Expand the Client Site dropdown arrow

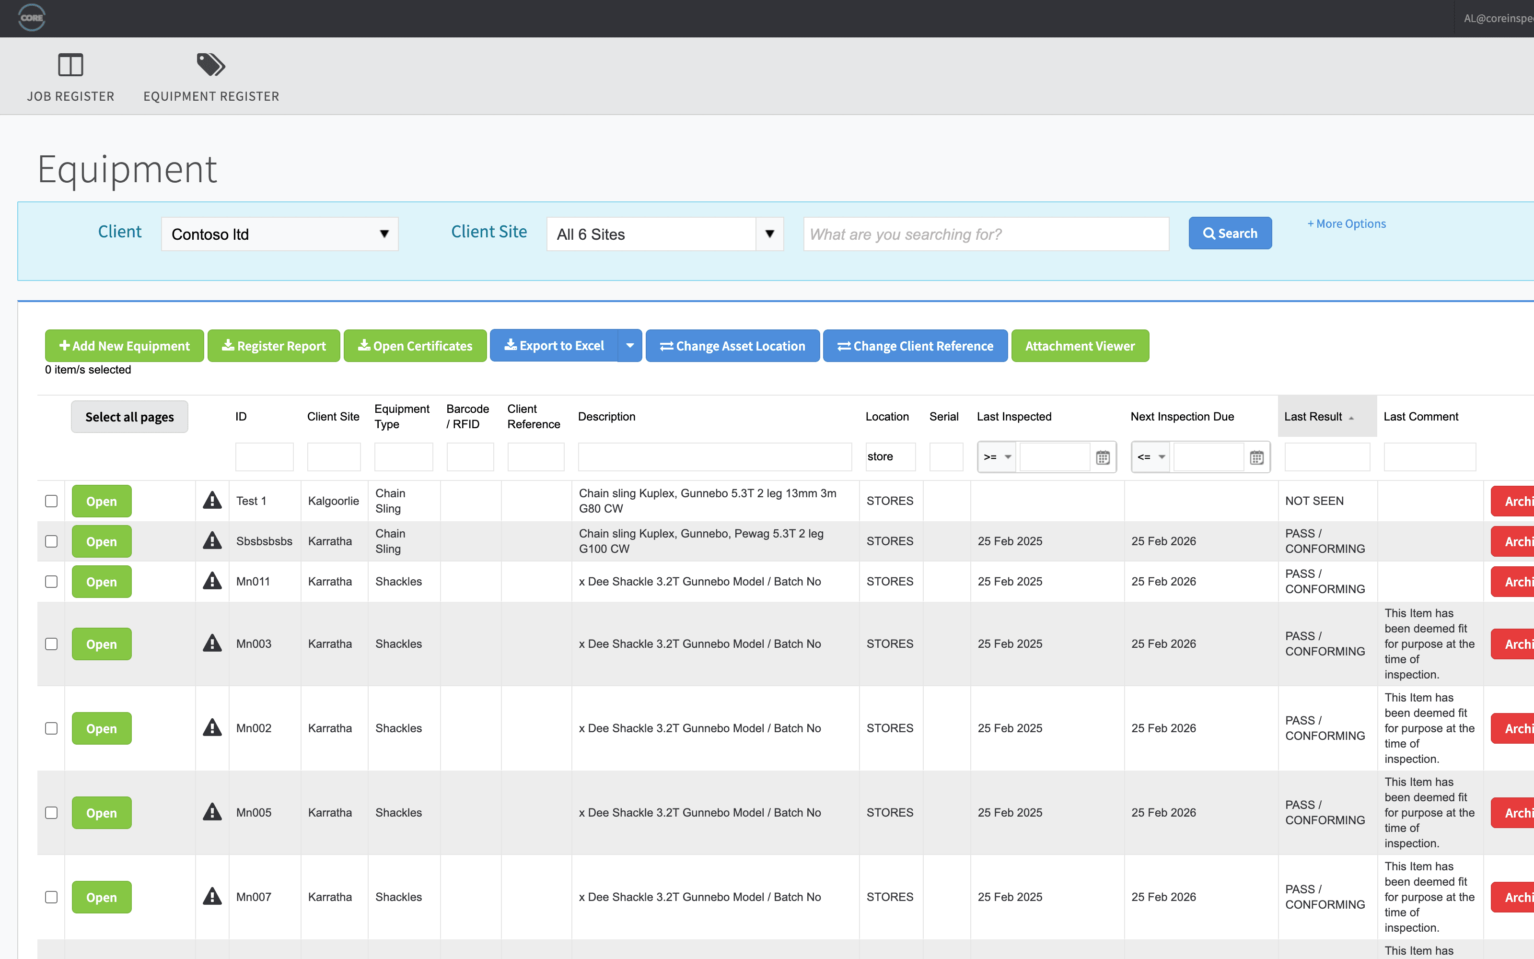pos(769,234)
